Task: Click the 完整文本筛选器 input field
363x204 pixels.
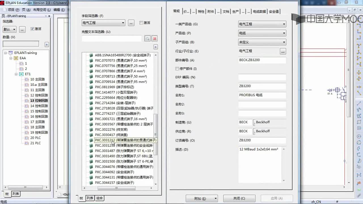Action: point(112,39)
